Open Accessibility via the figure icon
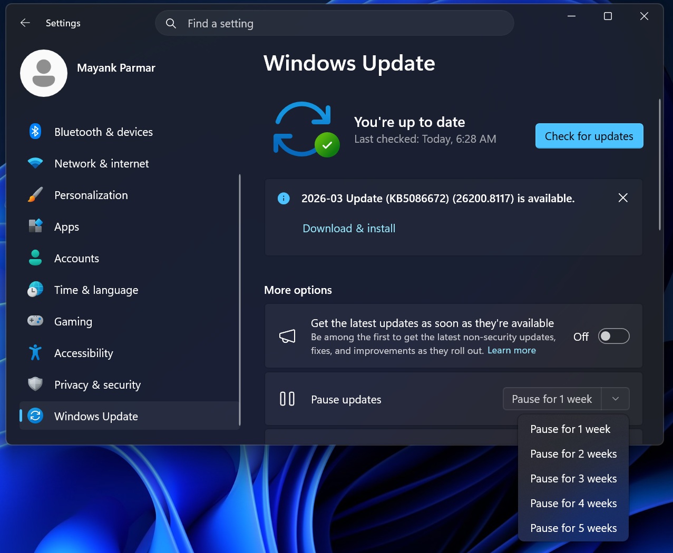 coord(35,353)
